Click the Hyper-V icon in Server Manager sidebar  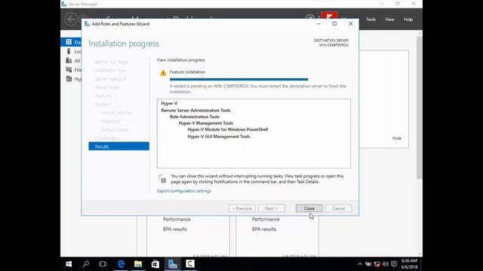(69, 79)
